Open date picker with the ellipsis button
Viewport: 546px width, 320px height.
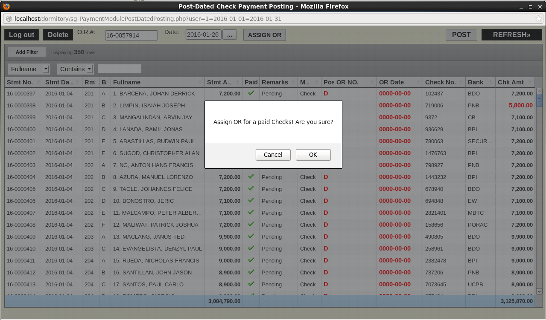(229, 35)
